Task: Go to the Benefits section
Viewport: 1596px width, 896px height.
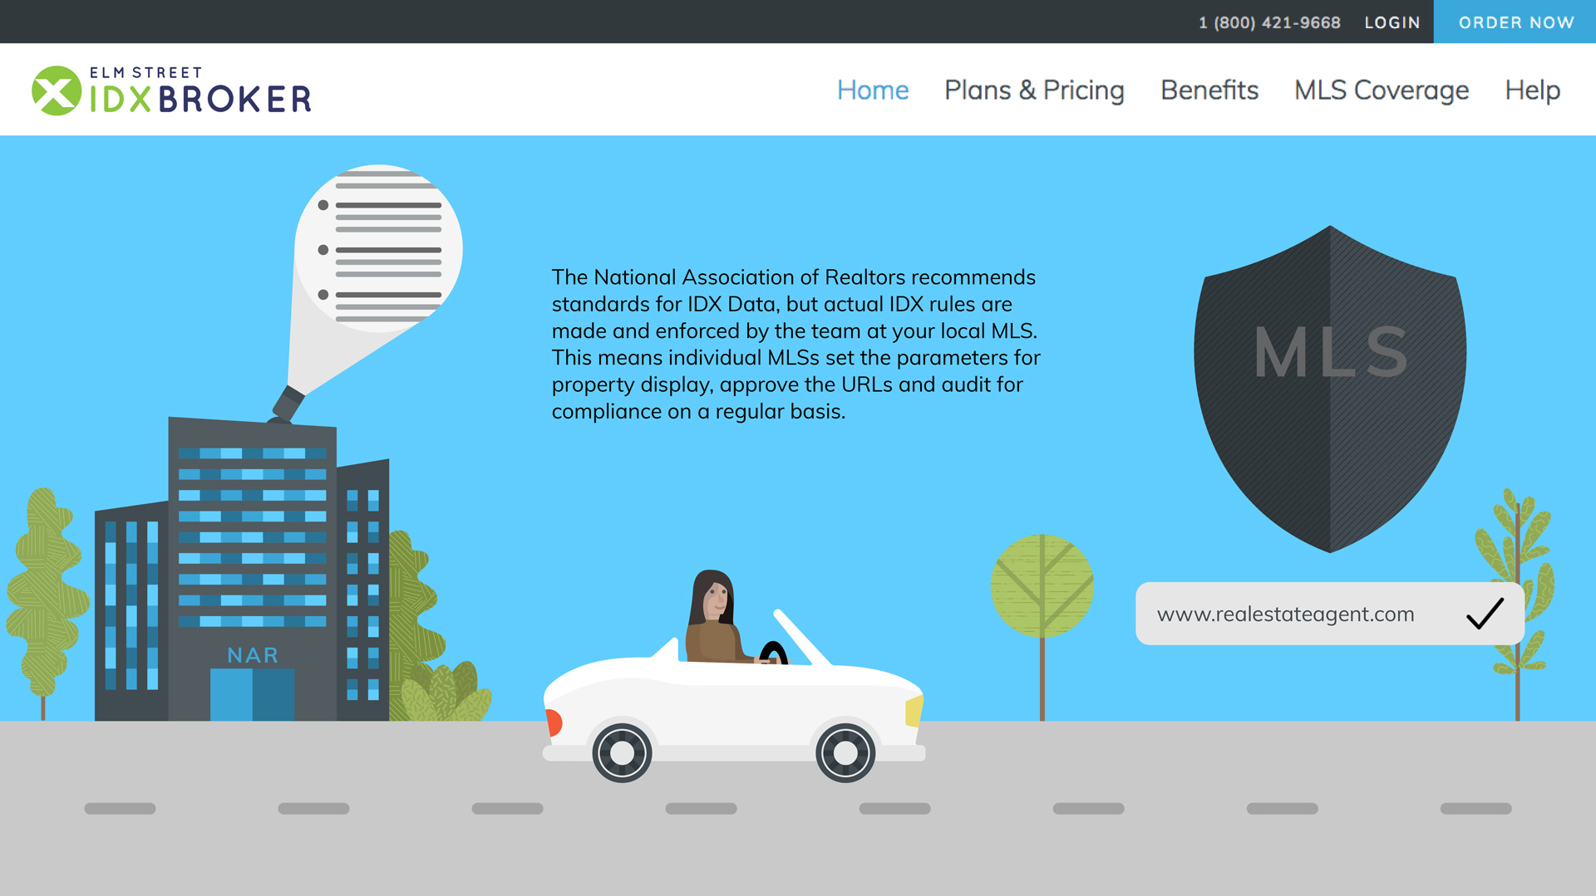Action: [1209, 90]
